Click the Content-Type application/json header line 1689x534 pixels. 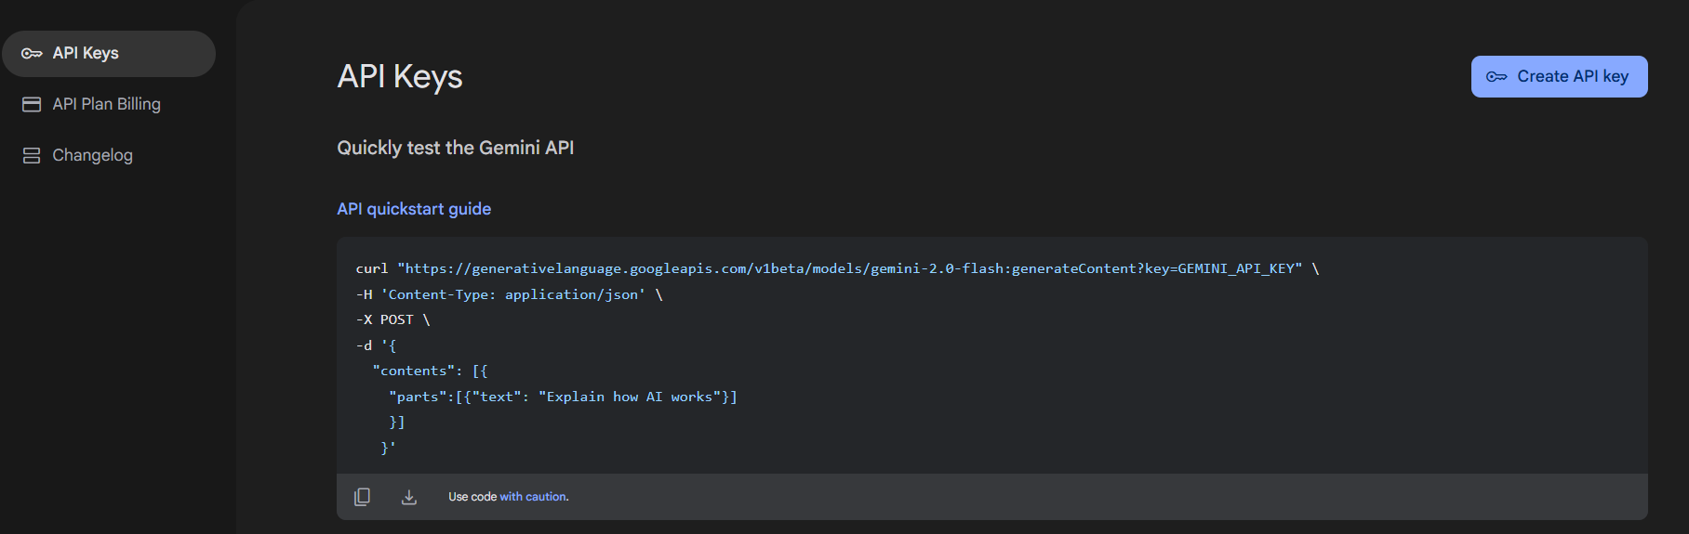point(509,294)
